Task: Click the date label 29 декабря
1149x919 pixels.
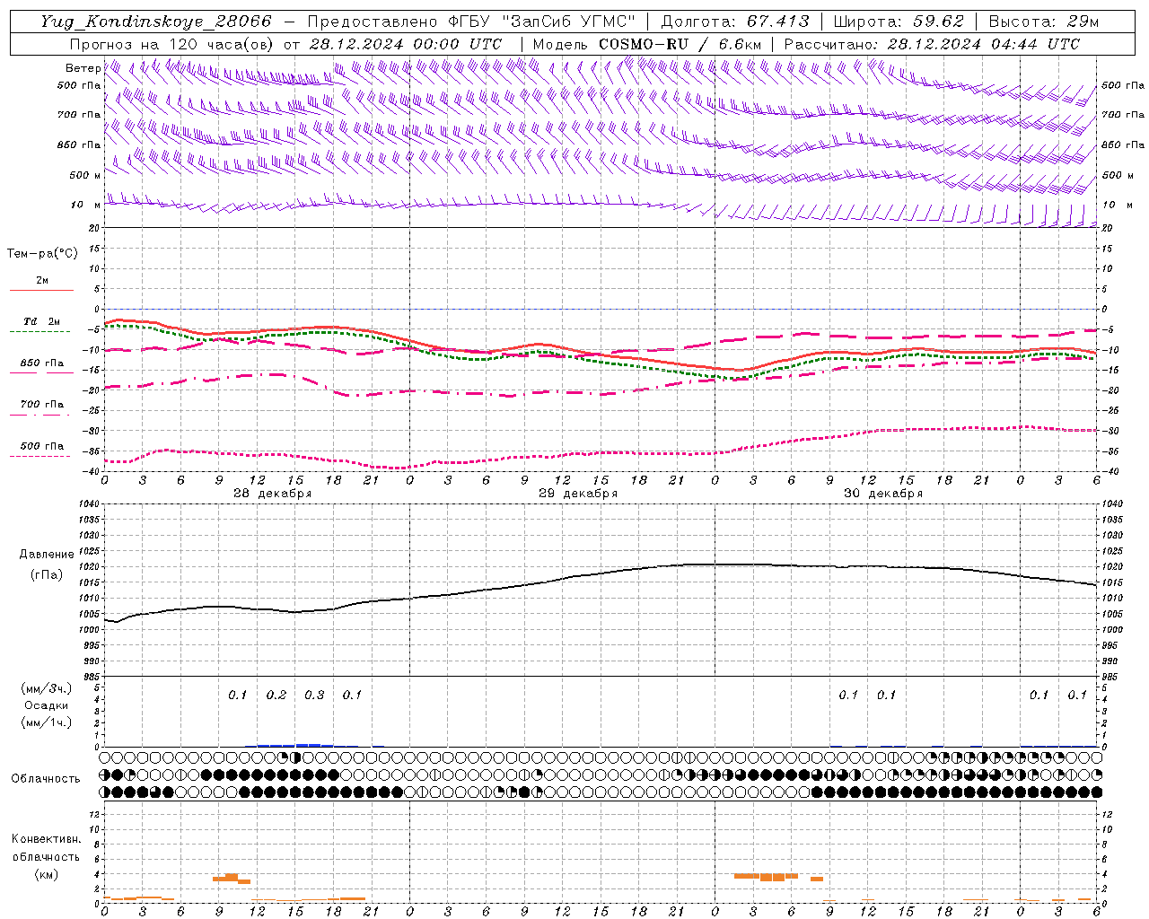Action: click(x=578, y=494)
